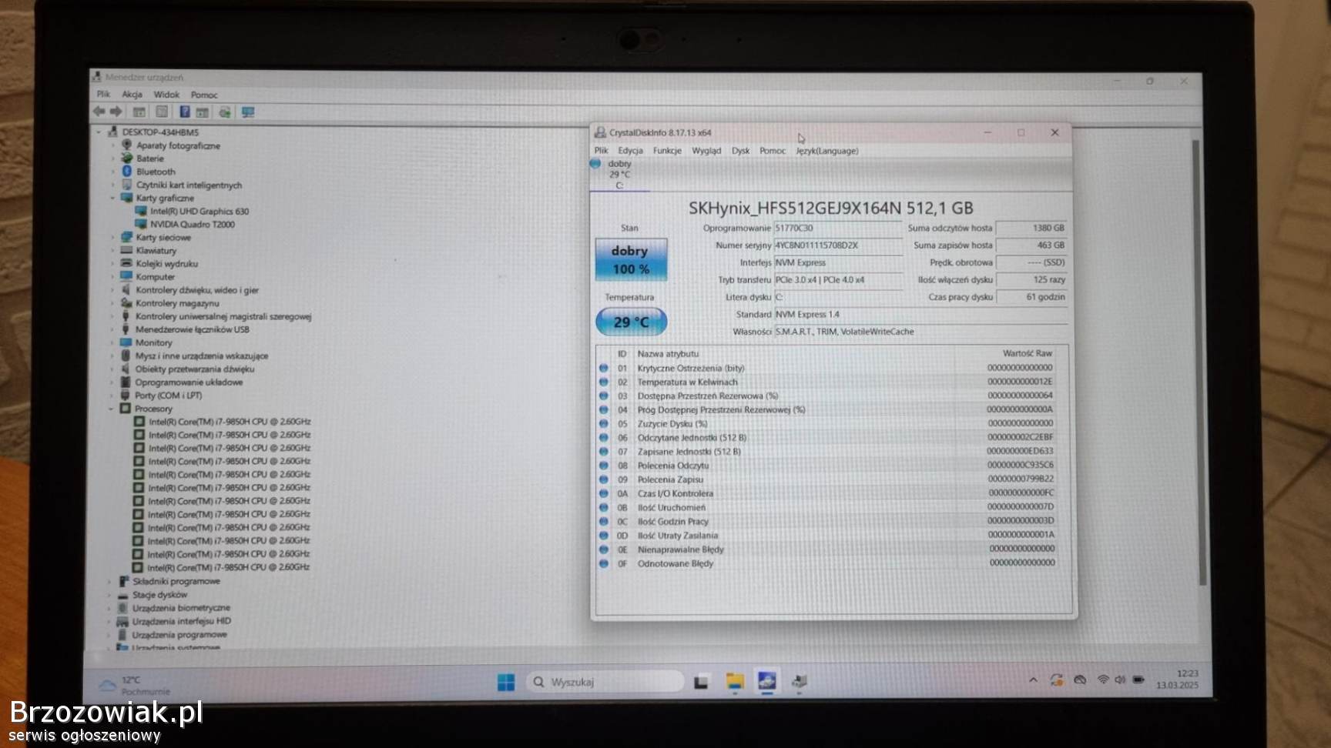The image size is (1331, 748).
Task: Click the Wyszukaj taskbar search box
Action: click(x=605, y=682)
